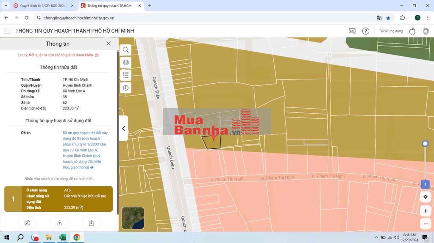
Task: Click the Android app download icon
Action: [x=426, y=31]
